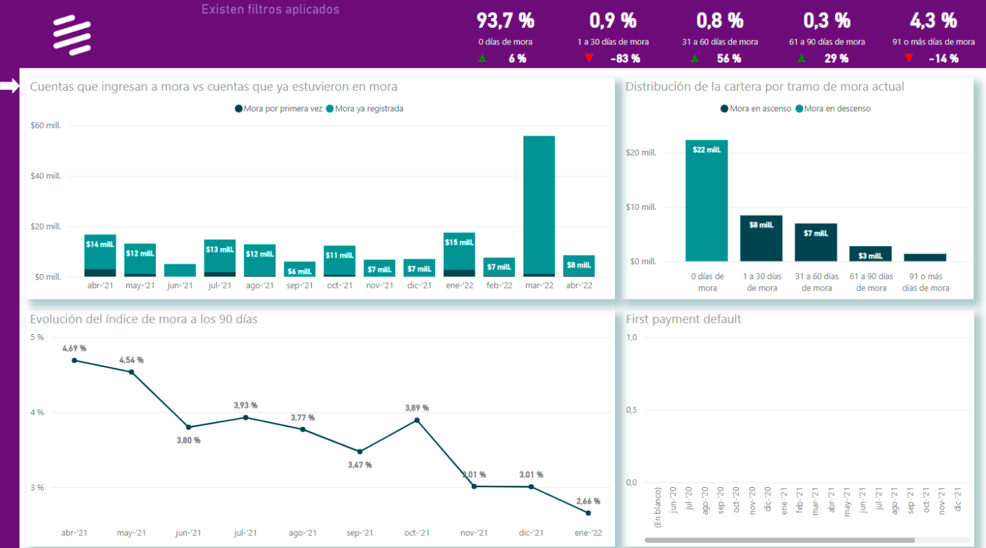Click the tall mar-'22 bar
Screen dimensions: 986x548
pos(539,205)
